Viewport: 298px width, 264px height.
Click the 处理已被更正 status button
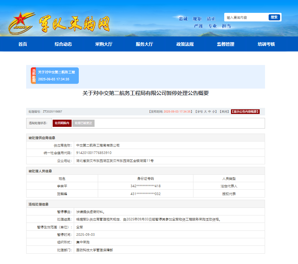coord(83,123)
